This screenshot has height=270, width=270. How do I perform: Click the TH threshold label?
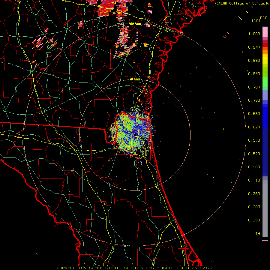tap(258, 234)
